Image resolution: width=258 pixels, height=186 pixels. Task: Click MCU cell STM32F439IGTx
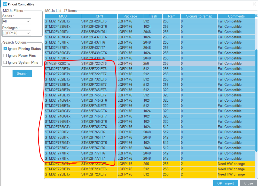(63, 53)
